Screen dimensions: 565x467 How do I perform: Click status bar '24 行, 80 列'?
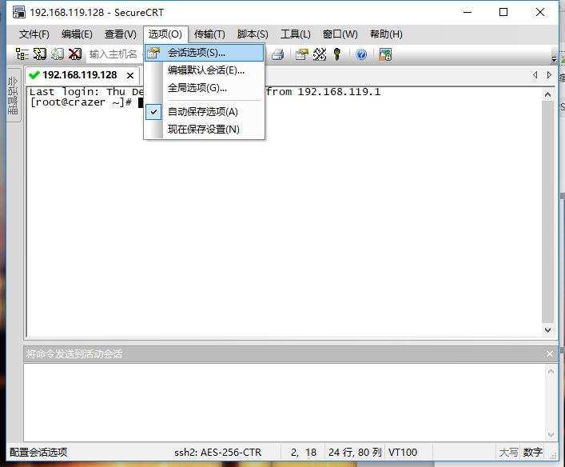355,453
